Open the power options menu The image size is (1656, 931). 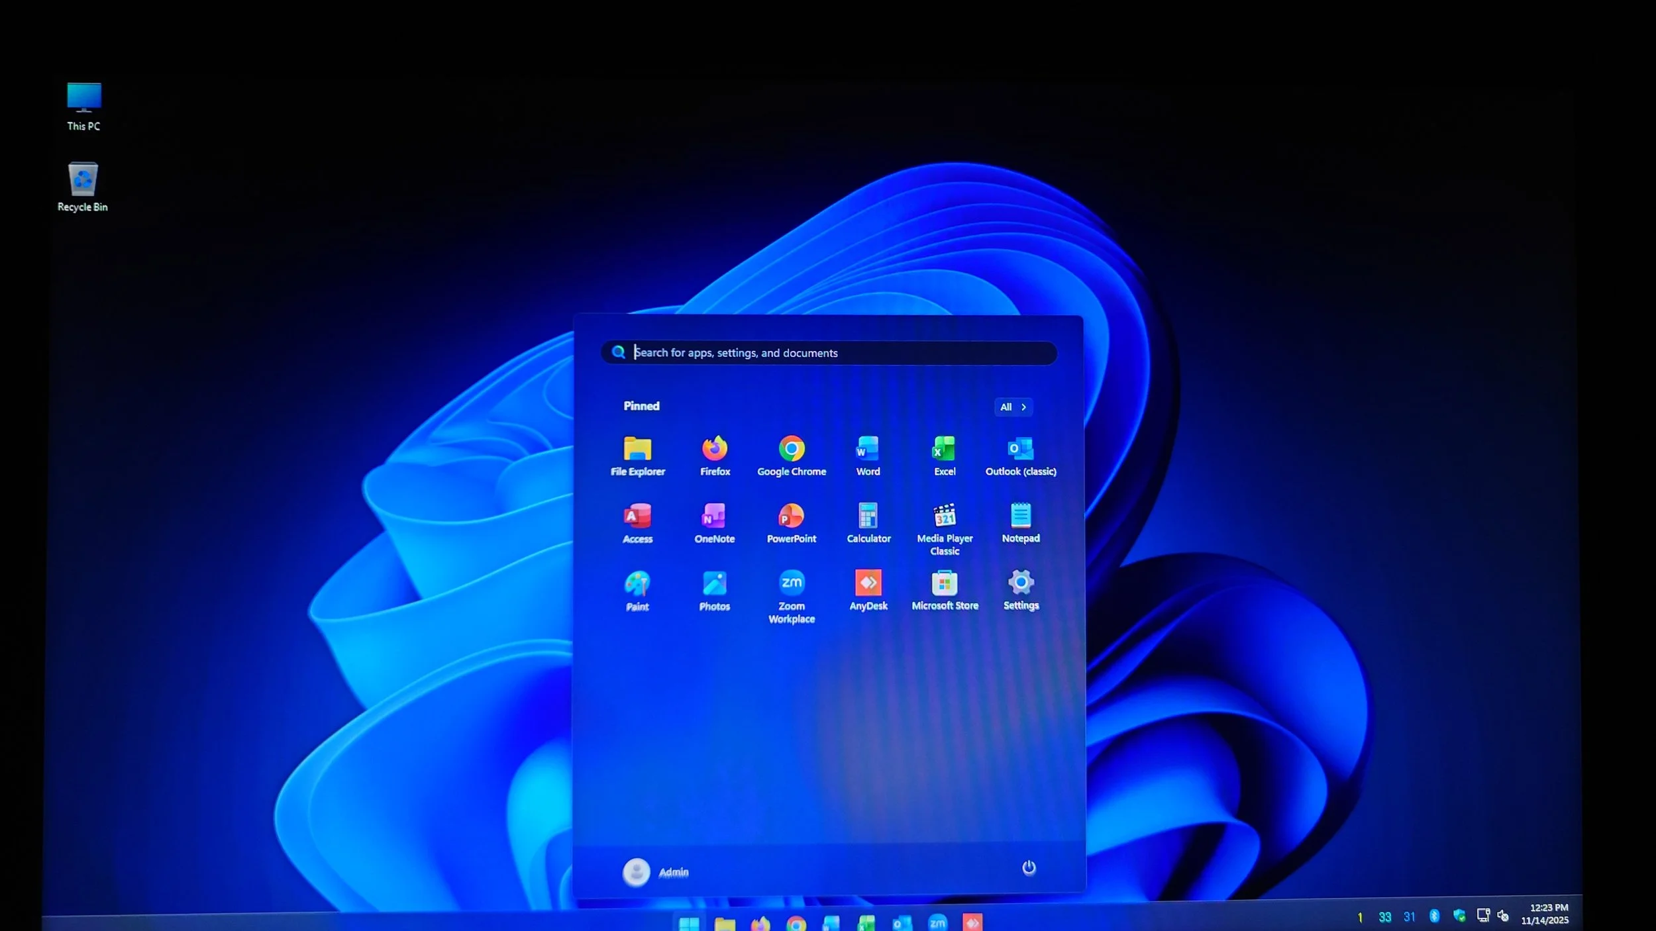click(1028, 867)
